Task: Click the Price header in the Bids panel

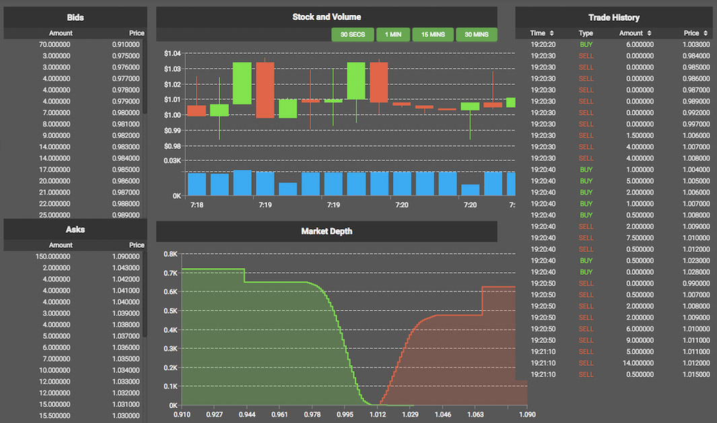Action: click(x=136, y=34)
